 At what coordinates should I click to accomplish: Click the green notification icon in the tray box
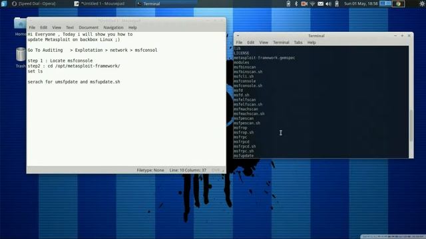(398, 3)
